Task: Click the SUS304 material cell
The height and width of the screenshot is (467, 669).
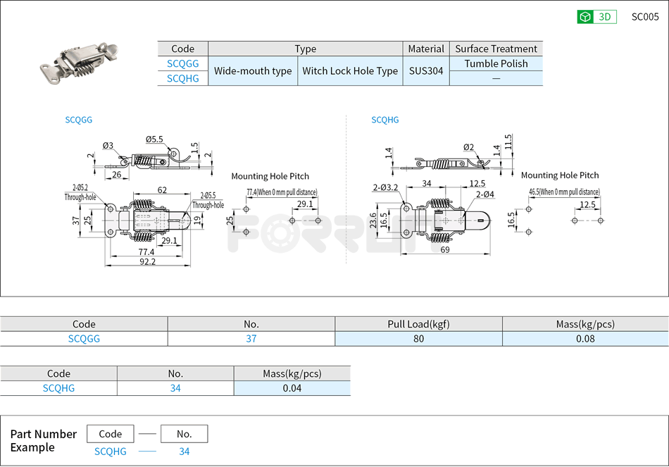Action: (x=426, y=71)
